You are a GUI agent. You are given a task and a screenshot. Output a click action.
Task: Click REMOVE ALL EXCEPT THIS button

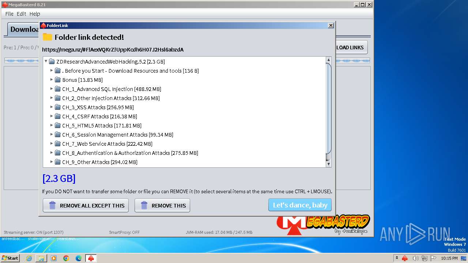86,205
